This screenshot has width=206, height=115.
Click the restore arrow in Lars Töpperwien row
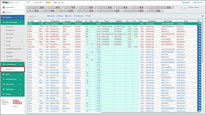tap(200, 34)
